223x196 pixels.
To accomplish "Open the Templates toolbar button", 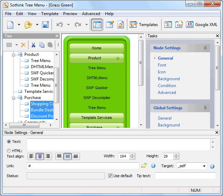I will [143, 25].
